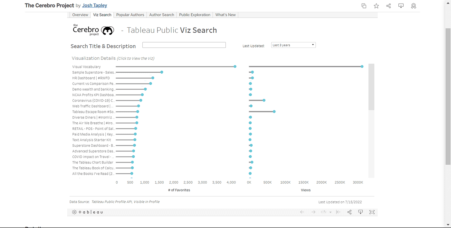The height and width of the screenshot is (228, 451).
Task: Click the revert icon in Tableau toolbar
Action: [338, 212]
